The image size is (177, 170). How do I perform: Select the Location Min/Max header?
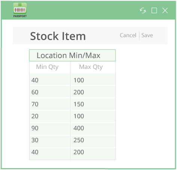tap(72, 55)
